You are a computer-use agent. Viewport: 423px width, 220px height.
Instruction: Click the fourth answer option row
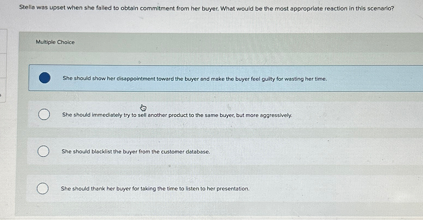[191, 188]
